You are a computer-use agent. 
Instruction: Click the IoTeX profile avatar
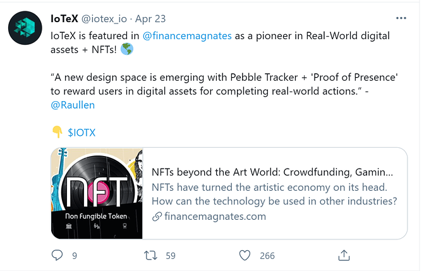25,28
